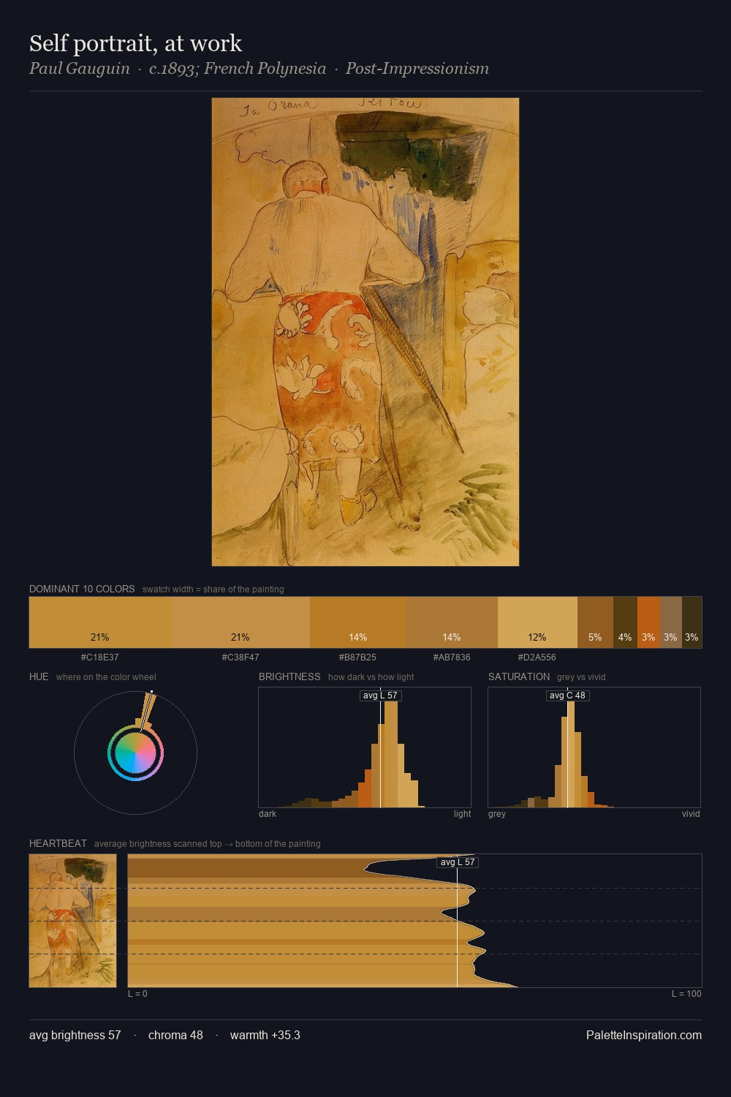Click the 'avg L 57' heartbeat marker label
731x1097 pixels.
point(458,862)
